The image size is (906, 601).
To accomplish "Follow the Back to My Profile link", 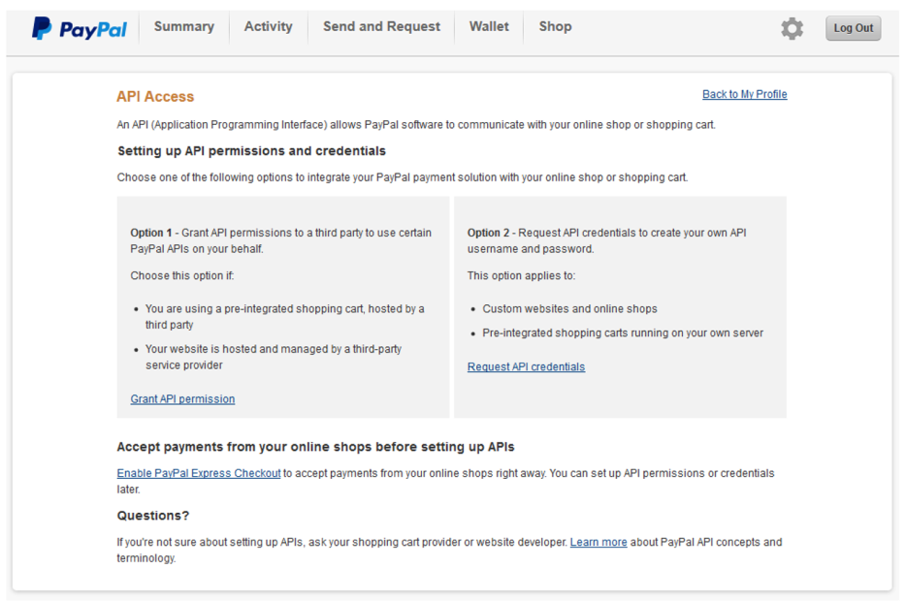I will (x=744, y=94).
